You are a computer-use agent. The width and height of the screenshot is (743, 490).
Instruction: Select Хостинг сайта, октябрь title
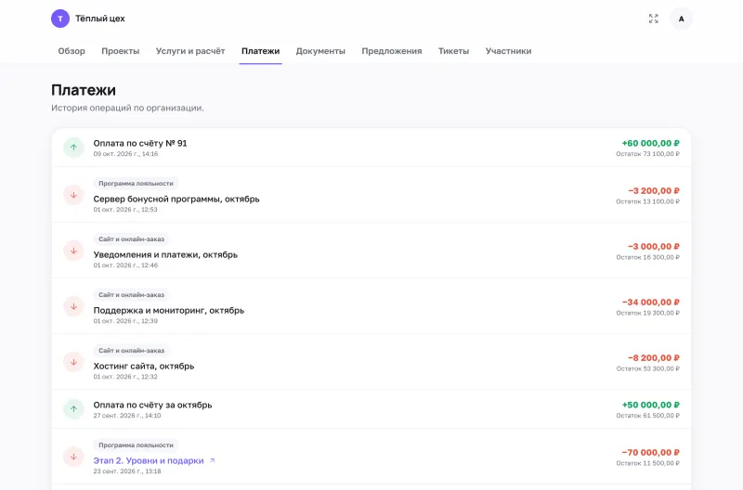tap(144, 366)
